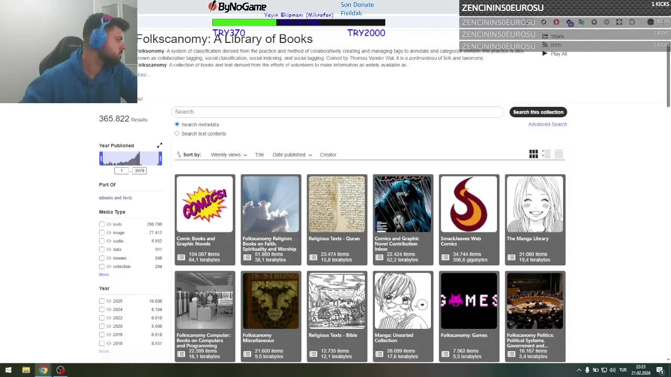Check the audio media type checkbox

coord(102,241)
